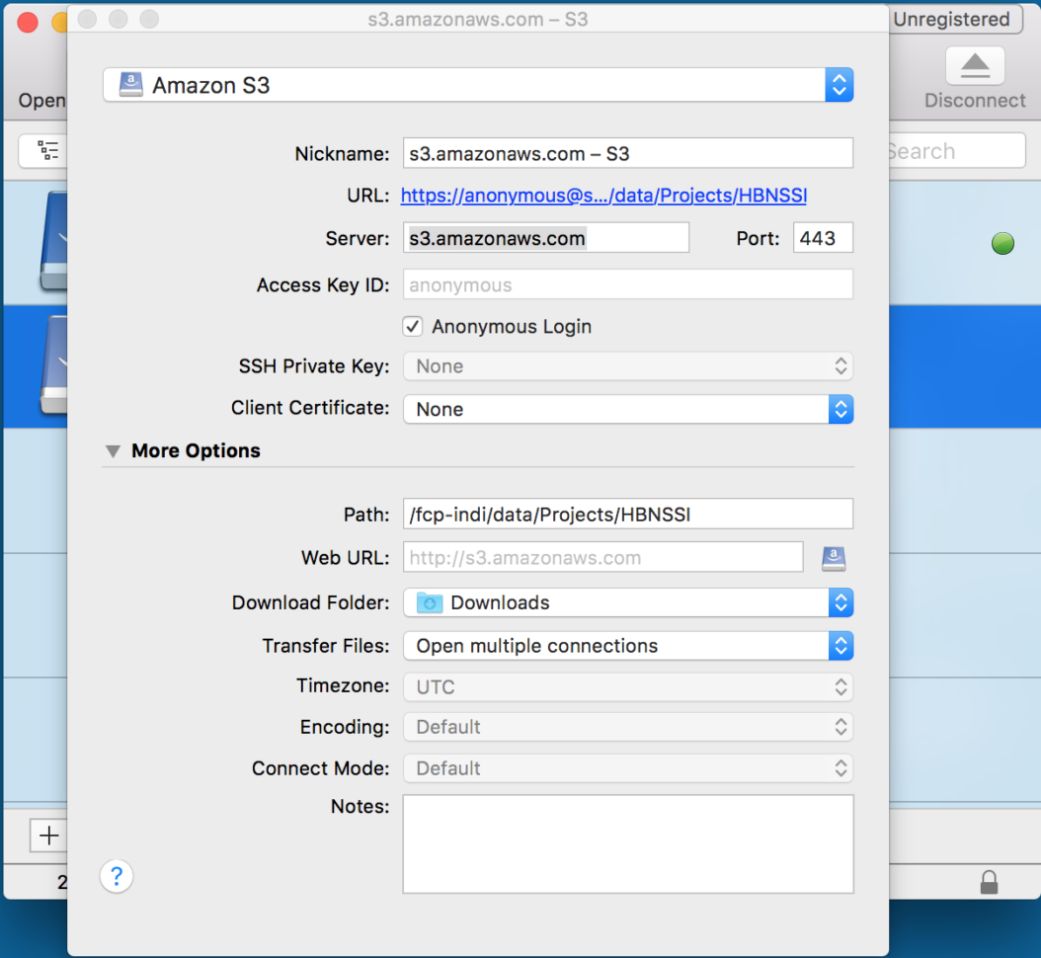The image size is (1041, 958).
Task: Collapse the More Options disclosure triangle
Action: 113,450
